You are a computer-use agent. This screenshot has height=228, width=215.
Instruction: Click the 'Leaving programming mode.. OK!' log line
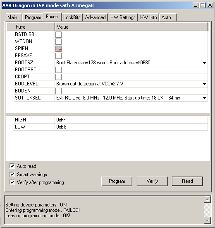click(x=38, y=216)
